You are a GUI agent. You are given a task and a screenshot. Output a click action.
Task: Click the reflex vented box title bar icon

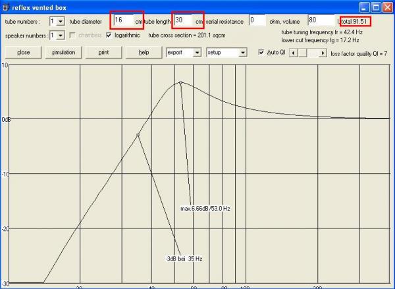pos(7,7)
